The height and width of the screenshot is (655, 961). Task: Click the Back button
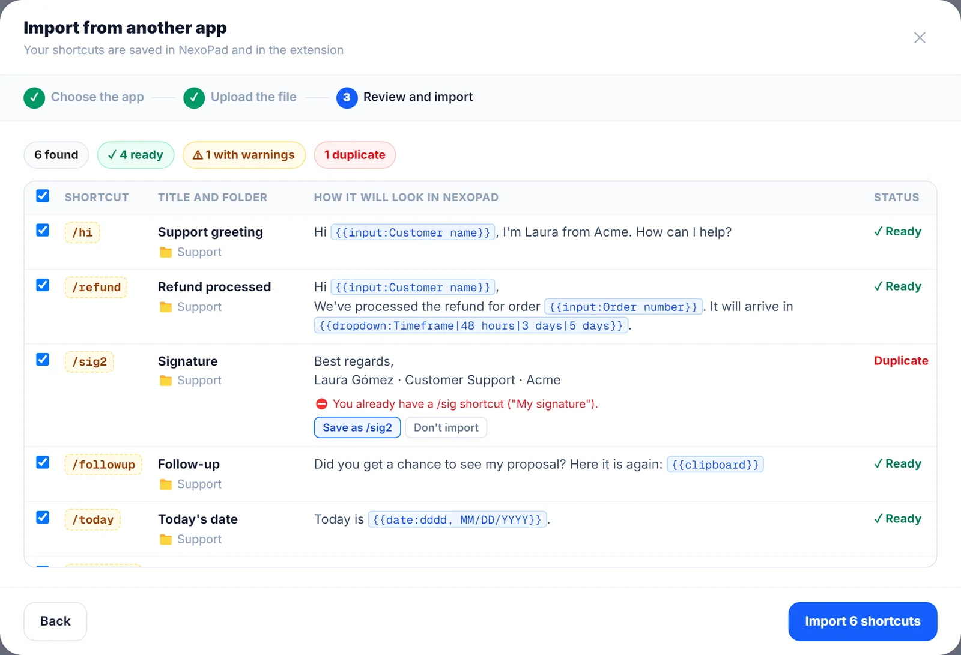click(55, 621)
